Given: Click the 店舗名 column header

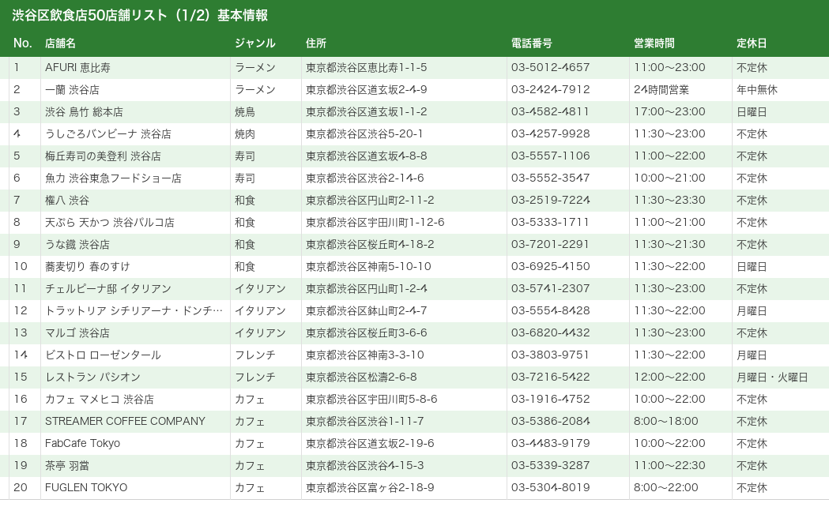Looking at the screenshot, I should point(60,43).
